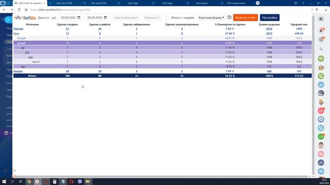Click the address bar URL
330x185 pixels.
(x=60, y=10)
